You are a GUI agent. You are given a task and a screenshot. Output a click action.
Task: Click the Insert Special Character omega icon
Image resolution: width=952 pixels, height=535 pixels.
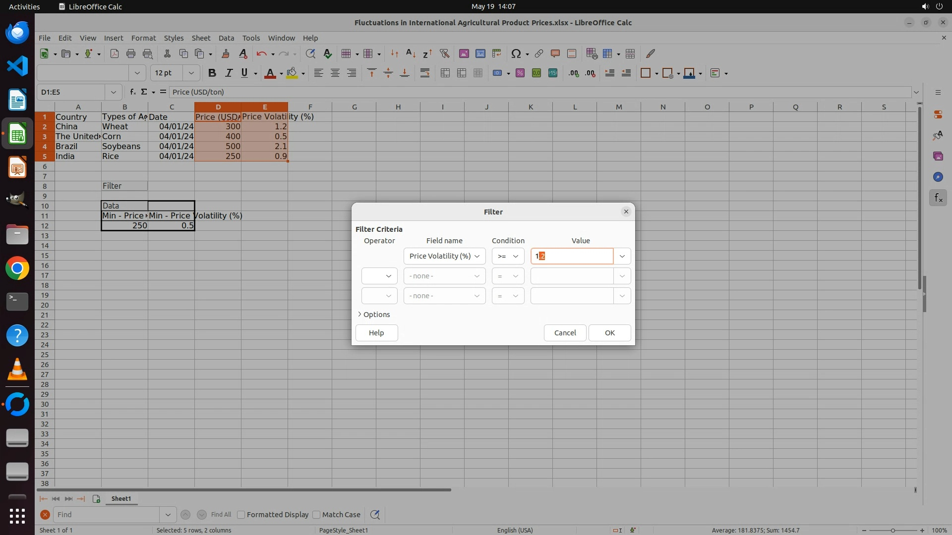(x=516, y=53)
